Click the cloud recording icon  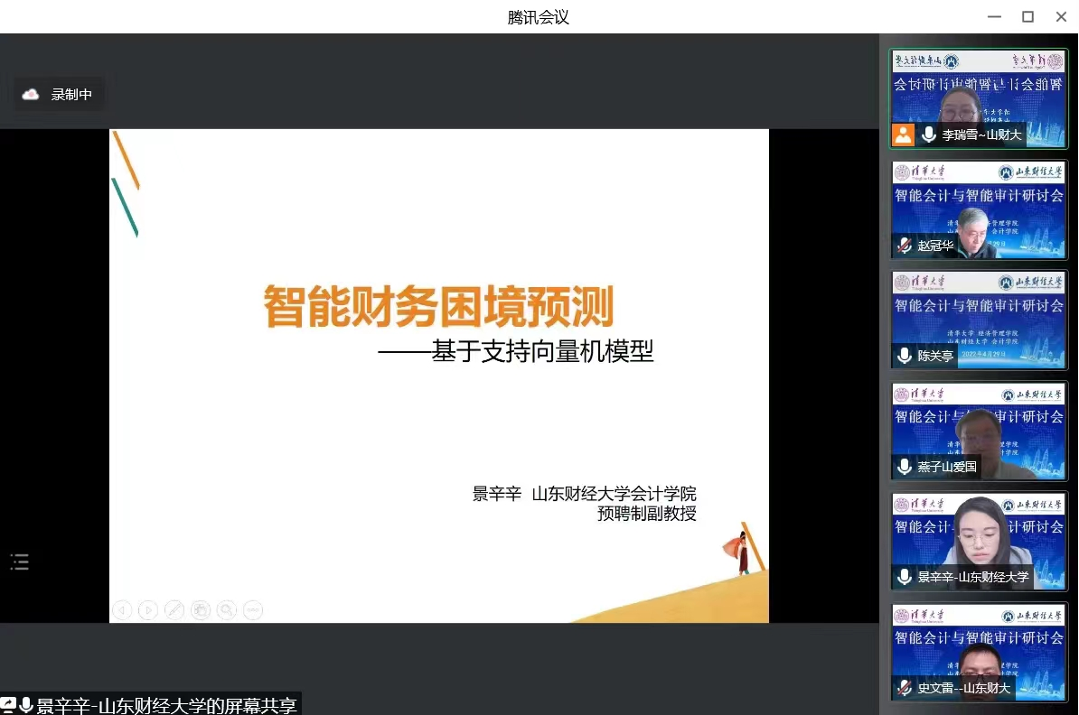[31, 95]
